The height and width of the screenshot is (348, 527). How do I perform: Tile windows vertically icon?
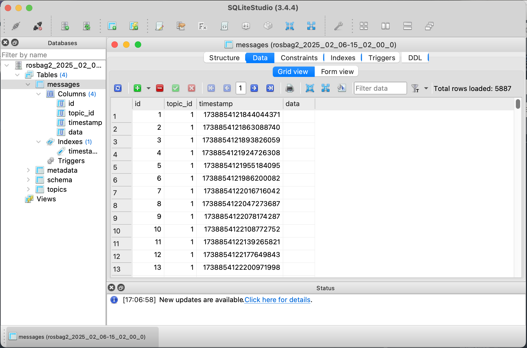(407, 26)
